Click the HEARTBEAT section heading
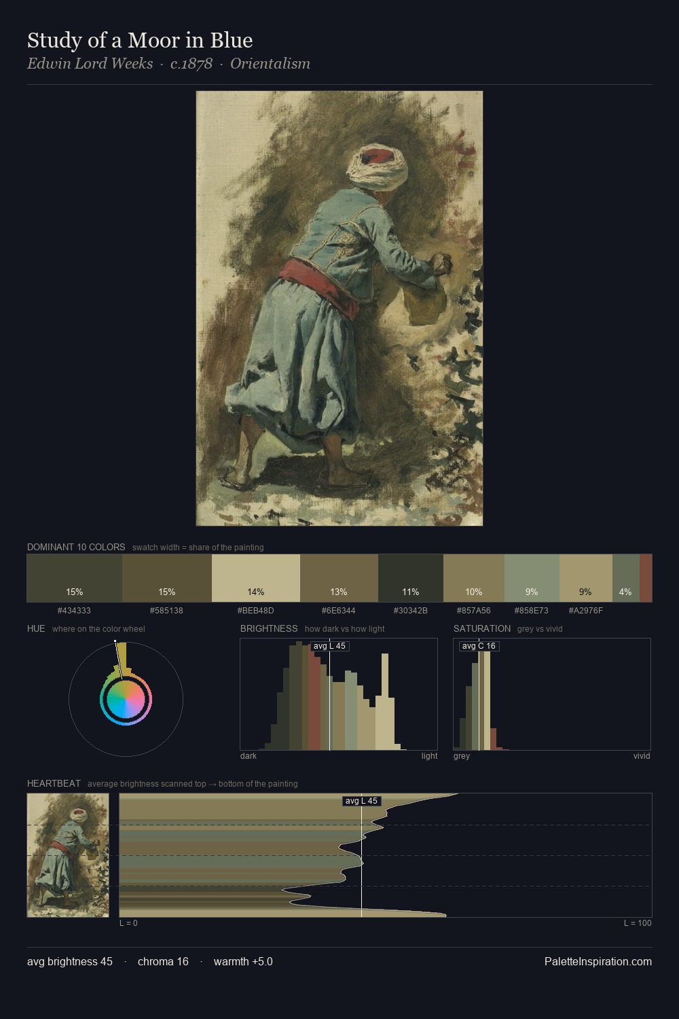 pos(54,783)
